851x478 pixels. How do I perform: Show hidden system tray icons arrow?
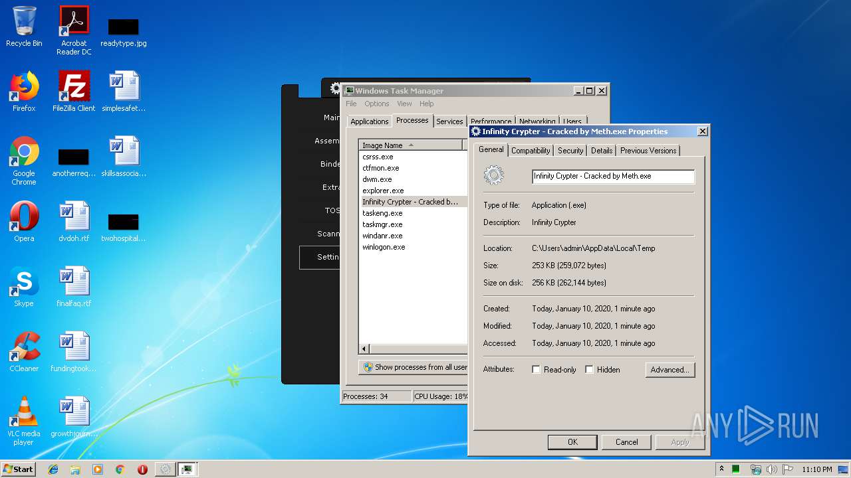pyautogui.click(x=721, y=469)
